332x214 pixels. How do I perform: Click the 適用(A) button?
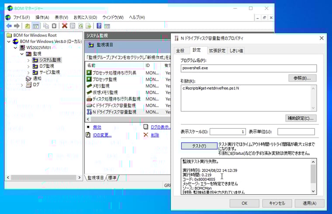(x=309, y=203)
